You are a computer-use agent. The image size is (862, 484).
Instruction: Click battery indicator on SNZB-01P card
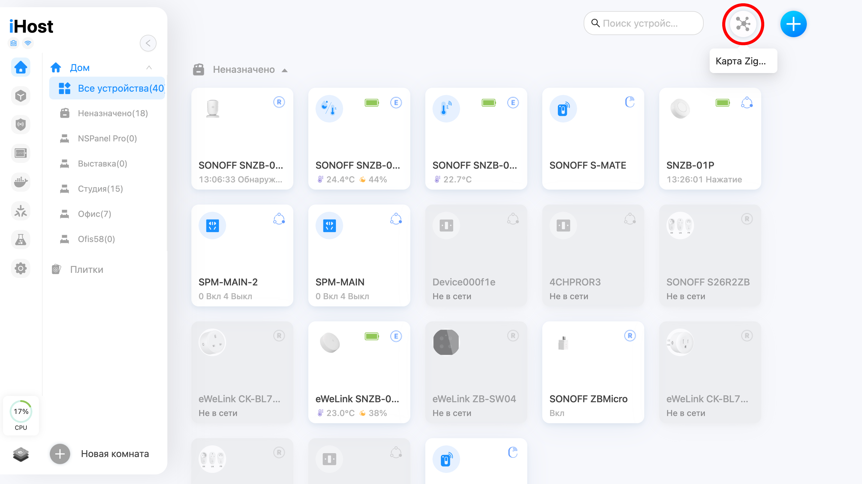[x=723, y=103]
